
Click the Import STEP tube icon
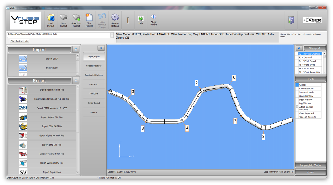(23, 59)
